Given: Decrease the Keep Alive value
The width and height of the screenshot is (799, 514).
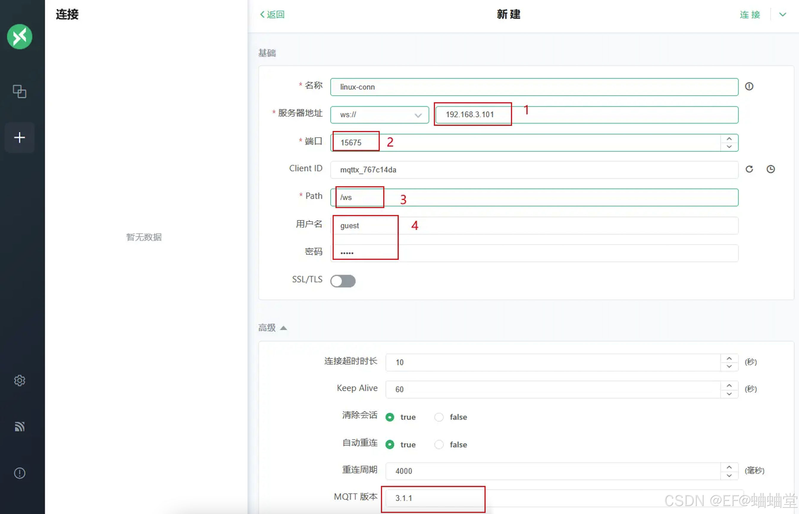Looking at the screenshot, I should [x=729, y=394].
